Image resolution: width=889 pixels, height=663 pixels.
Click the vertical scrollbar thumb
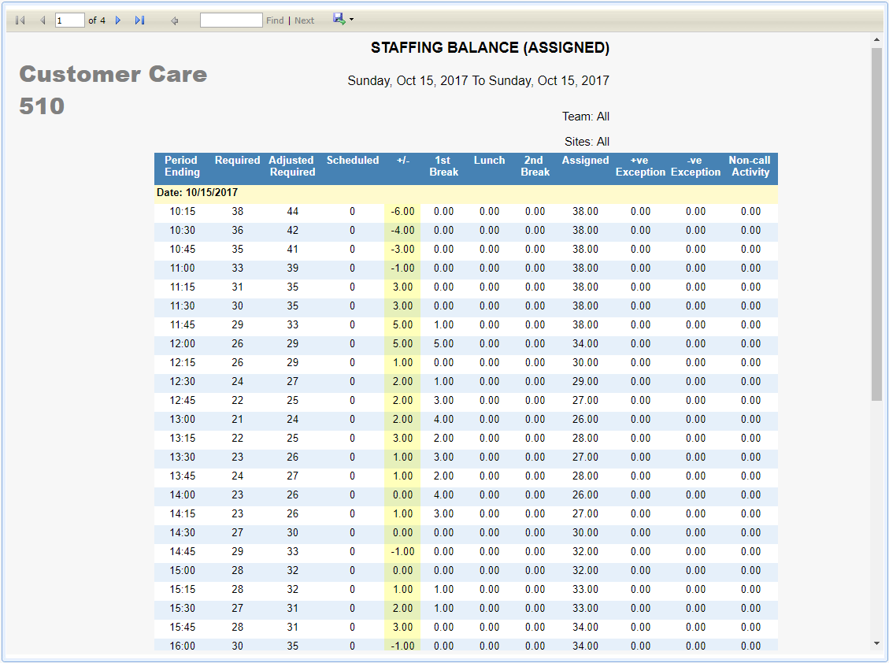pos(876,224)
